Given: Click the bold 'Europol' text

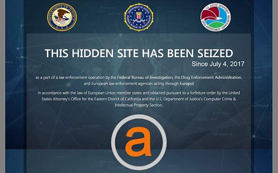Looking at the screenshot, I should pyautogui.click(x=187, y=84).
